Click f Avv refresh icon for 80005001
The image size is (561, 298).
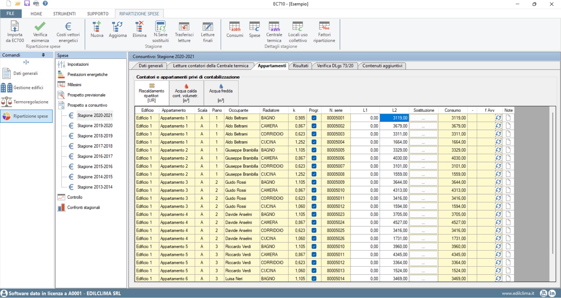pyautogui.click(x=498, y=118)
